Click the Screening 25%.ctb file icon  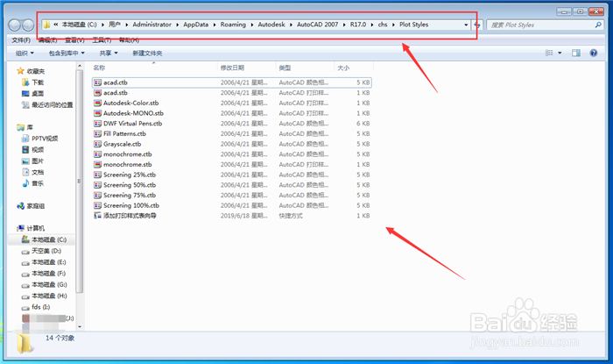coord(98,175)
